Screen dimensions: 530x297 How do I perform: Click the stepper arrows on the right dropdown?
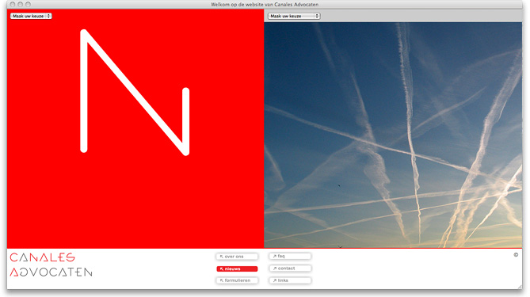point(317,16)
